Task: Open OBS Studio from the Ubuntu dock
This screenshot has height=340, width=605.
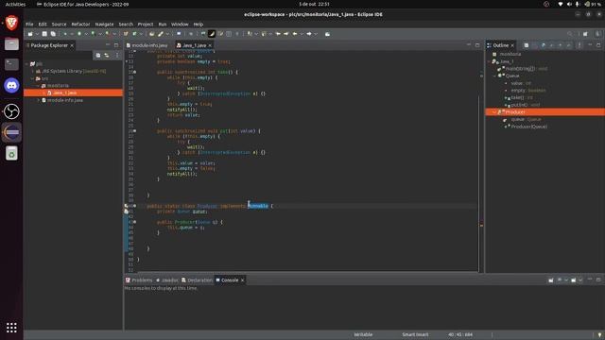Action: click(11, 111)
